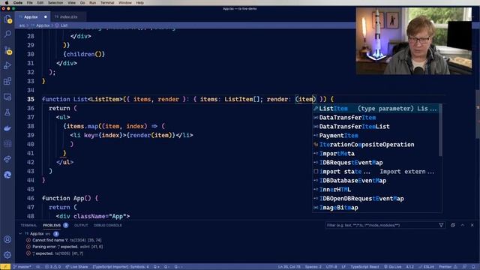Click the ESLint status bar item
The height and width of the screenshot is (270, 480).
pos(427,267)
